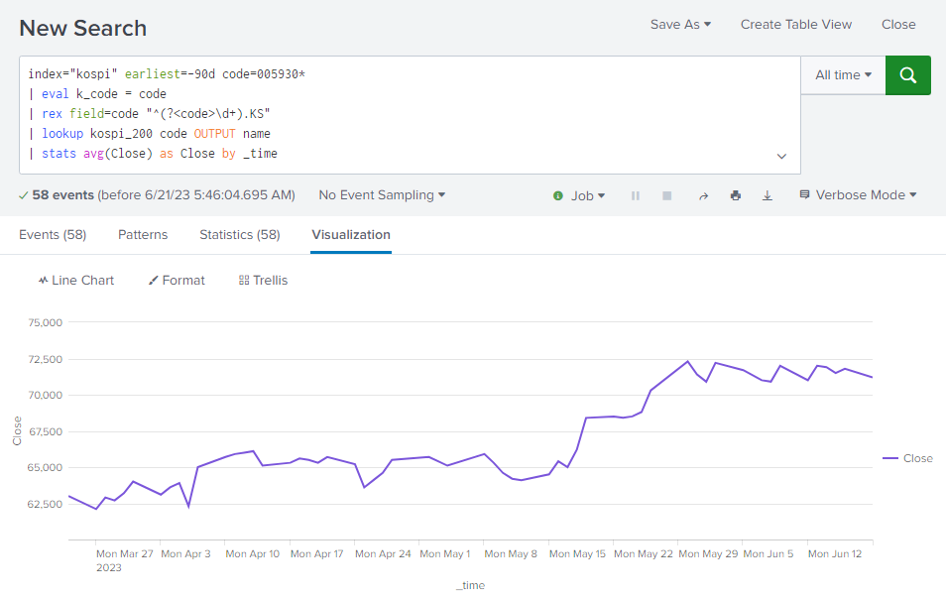Open the Save As menu

click(680, 25)
